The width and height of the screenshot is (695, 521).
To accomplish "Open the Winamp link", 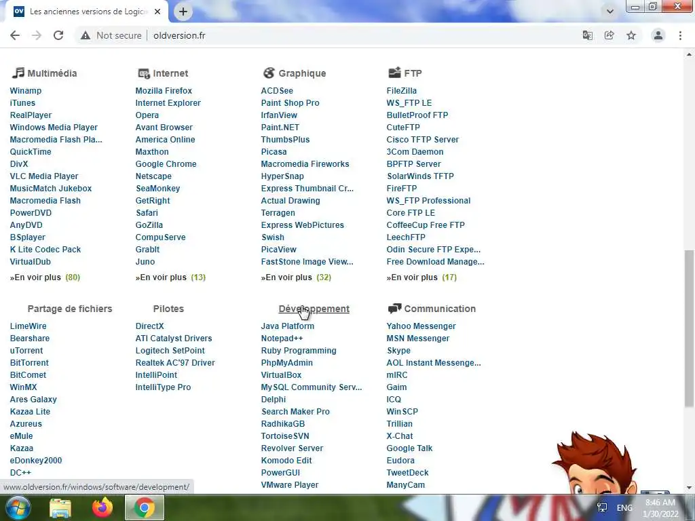I will click(x=26, y=90).
